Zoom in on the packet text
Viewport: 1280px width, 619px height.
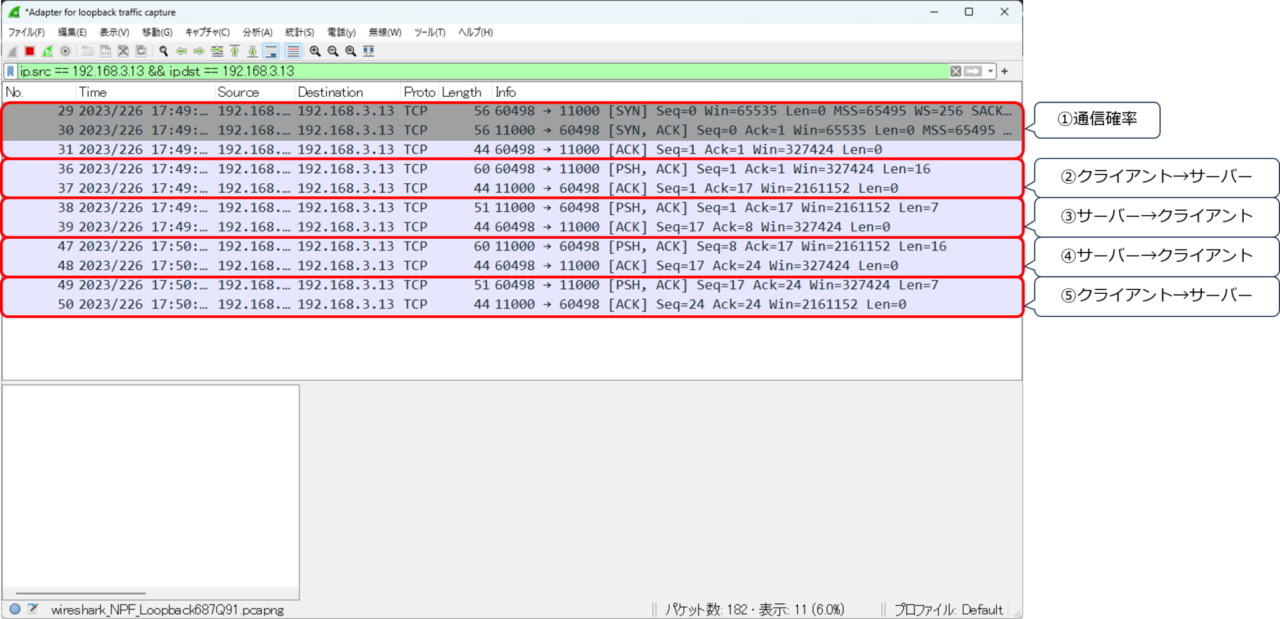click(x=315, y=51)
